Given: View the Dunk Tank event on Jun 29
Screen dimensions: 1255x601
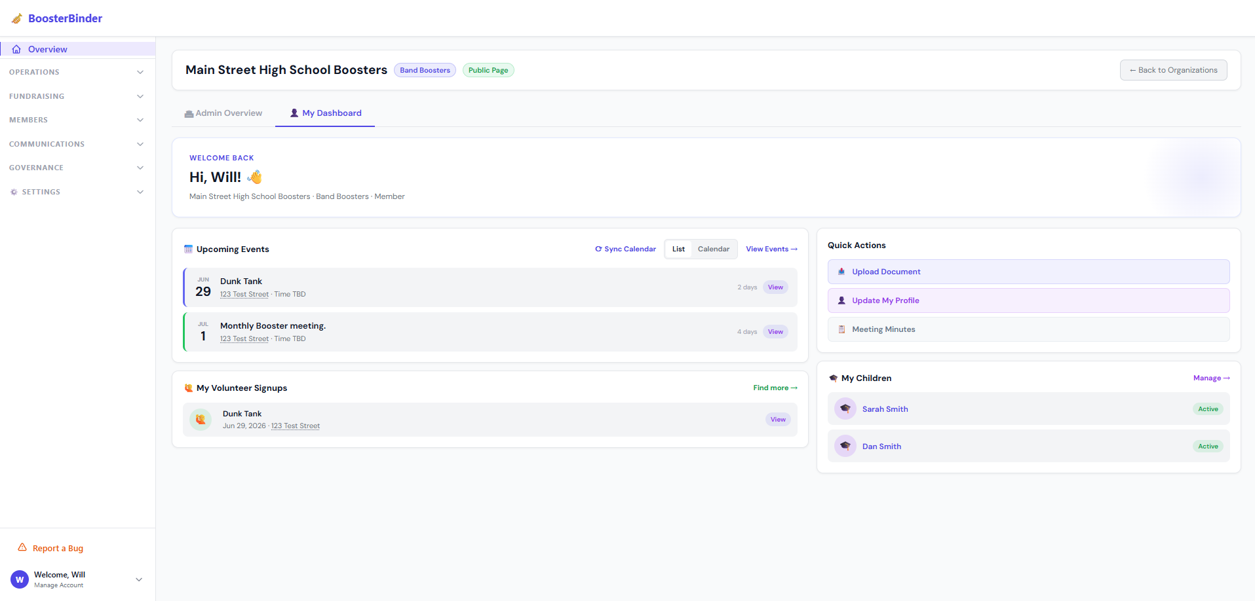Looking at the screenshot, I should click(775, 287).
